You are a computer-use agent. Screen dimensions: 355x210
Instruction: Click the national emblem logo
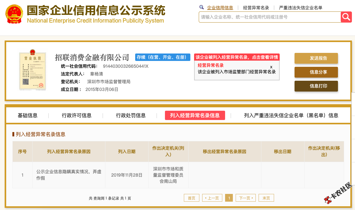tap(14, 14)
